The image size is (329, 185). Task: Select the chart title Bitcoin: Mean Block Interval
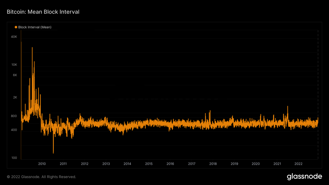[43, 12]
